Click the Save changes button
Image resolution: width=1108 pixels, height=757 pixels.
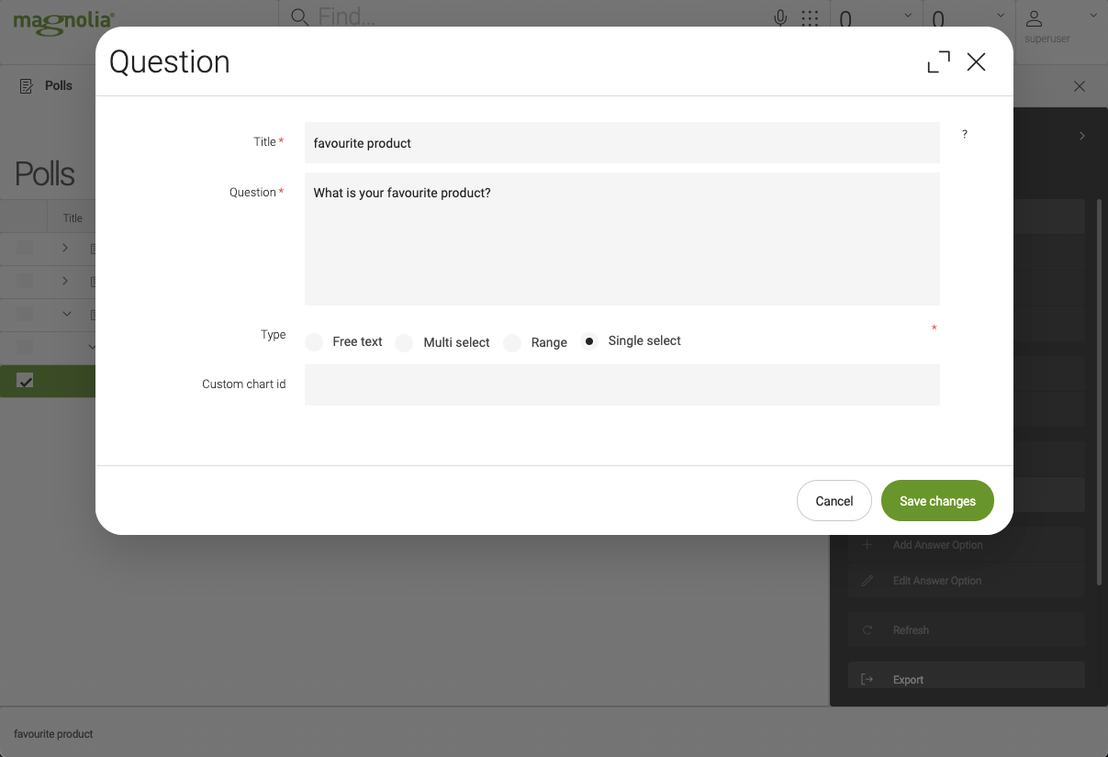point(937,500)
